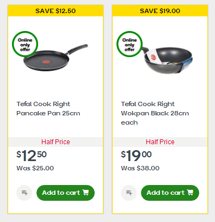Open Tefal Cook Right Pancake Pan 25cm title

[x=48, y=109]
